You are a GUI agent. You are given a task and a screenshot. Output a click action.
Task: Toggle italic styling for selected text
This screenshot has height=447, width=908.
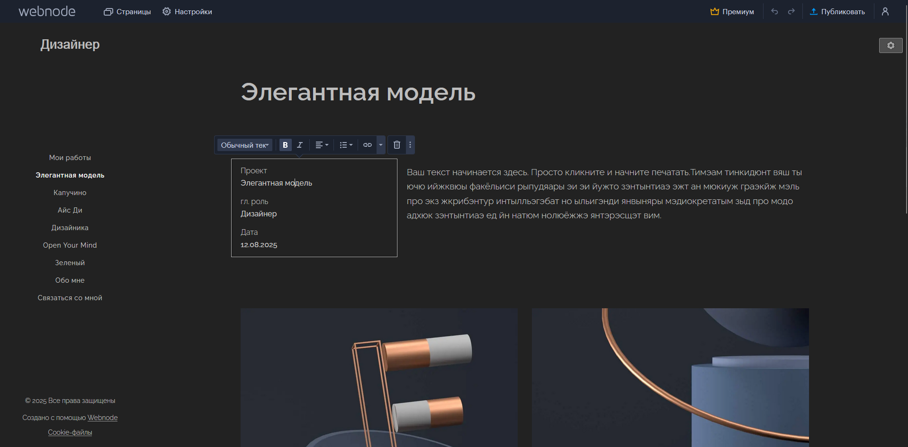[x=299, y=145]
